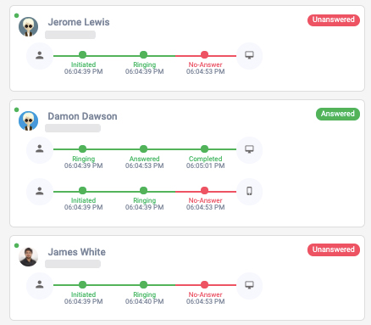Image resolution: width=371 pixels, height=325 pixels.
Task: Click the desktop monitor icon in Damon Dawson's first call row
Action: tap(249, 149)
